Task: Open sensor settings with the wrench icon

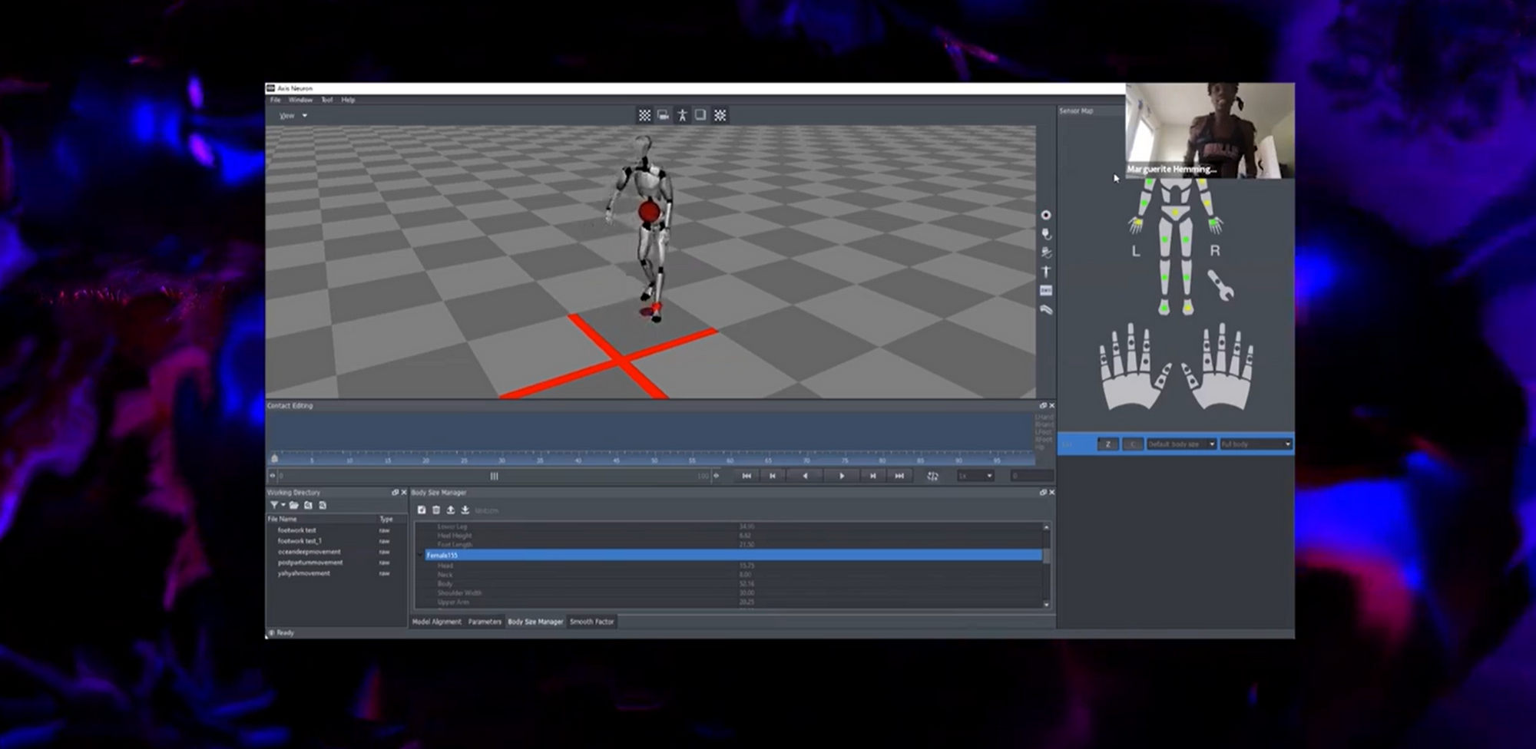Action: click(x=1220, y=285)
